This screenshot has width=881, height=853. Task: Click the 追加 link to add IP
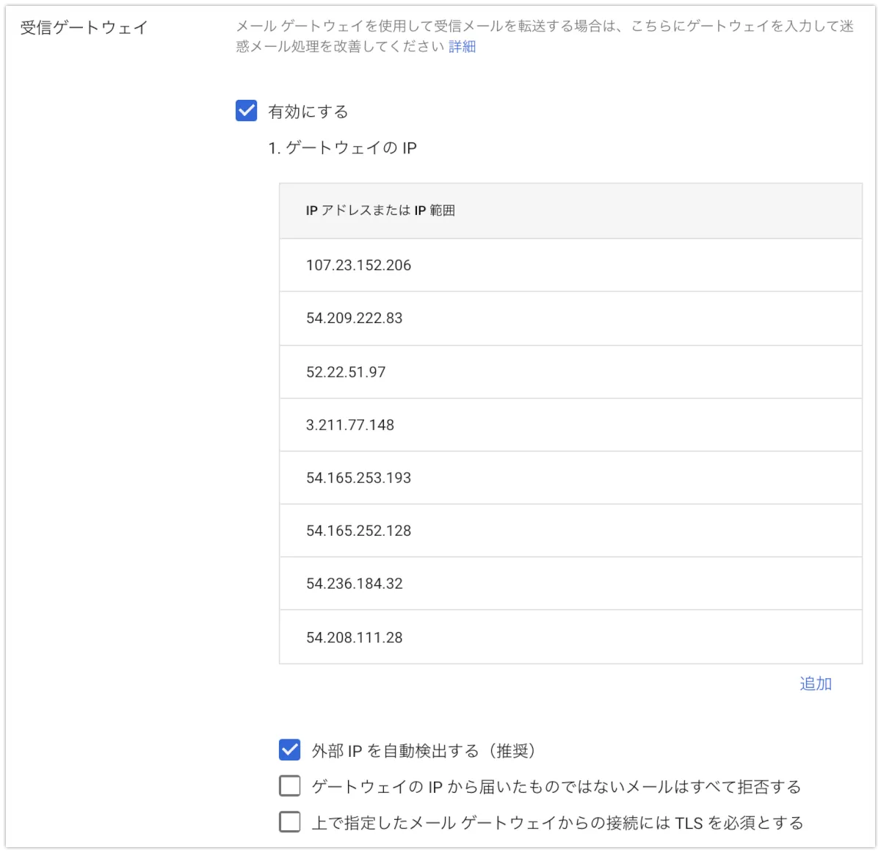(815, 683)
